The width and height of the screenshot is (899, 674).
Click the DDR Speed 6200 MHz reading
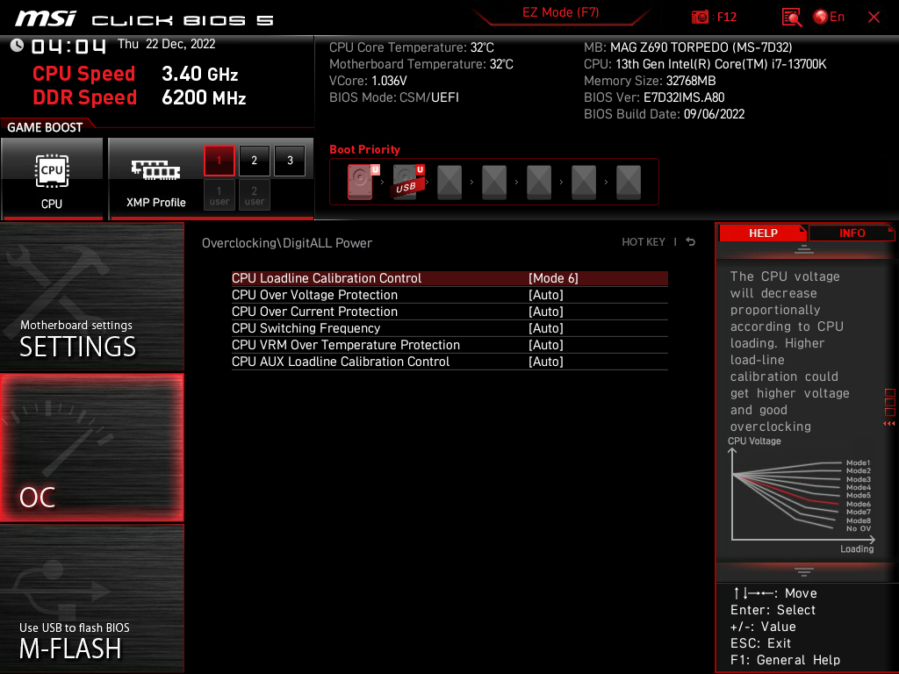[x=140, y=97]
